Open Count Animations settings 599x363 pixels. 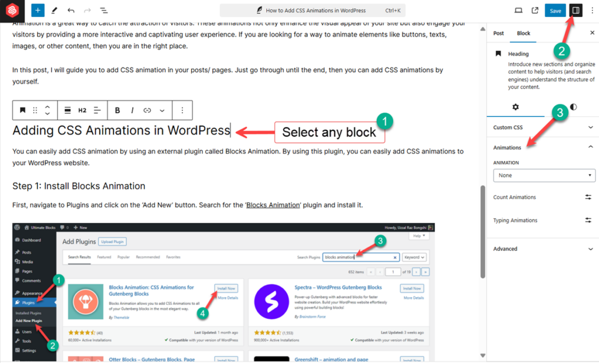click(588, 197)
